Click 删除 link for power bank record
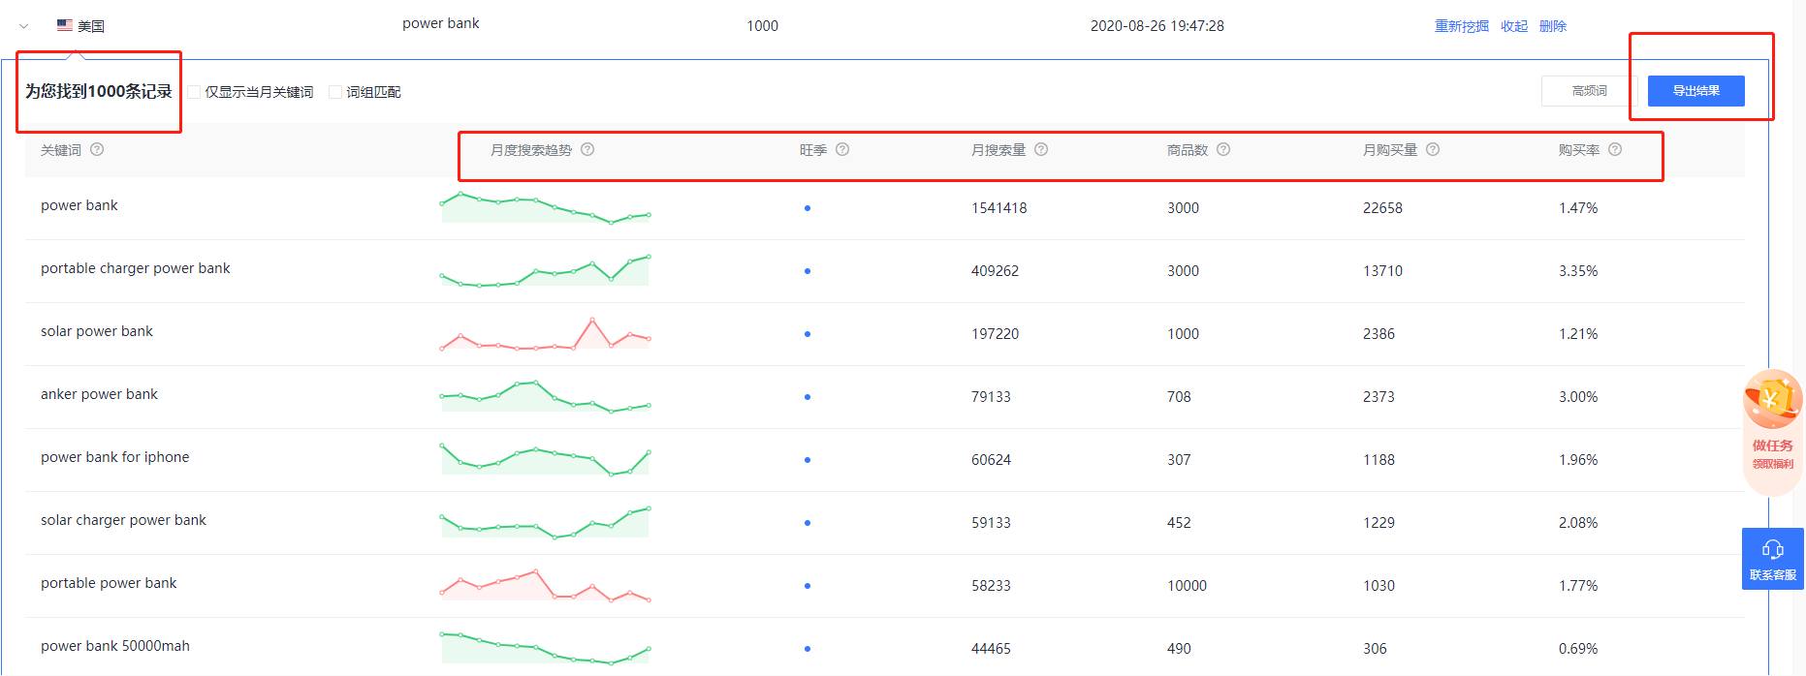Screen dimensions: 1806x676 pos(1553,26)
